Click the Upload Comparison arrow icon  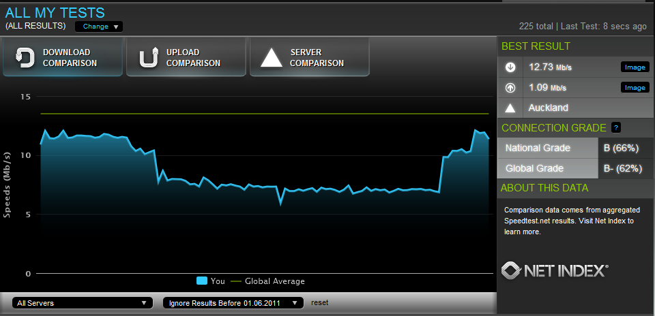coord(148,58)
